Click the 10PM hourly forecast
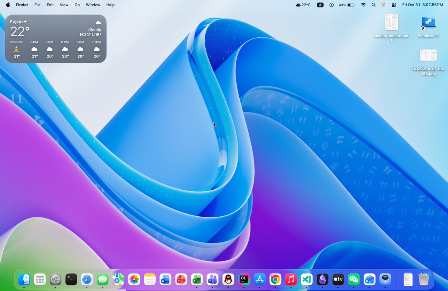Image resolution: width=448 pixels, height=291 pixels. coord(96,49)
